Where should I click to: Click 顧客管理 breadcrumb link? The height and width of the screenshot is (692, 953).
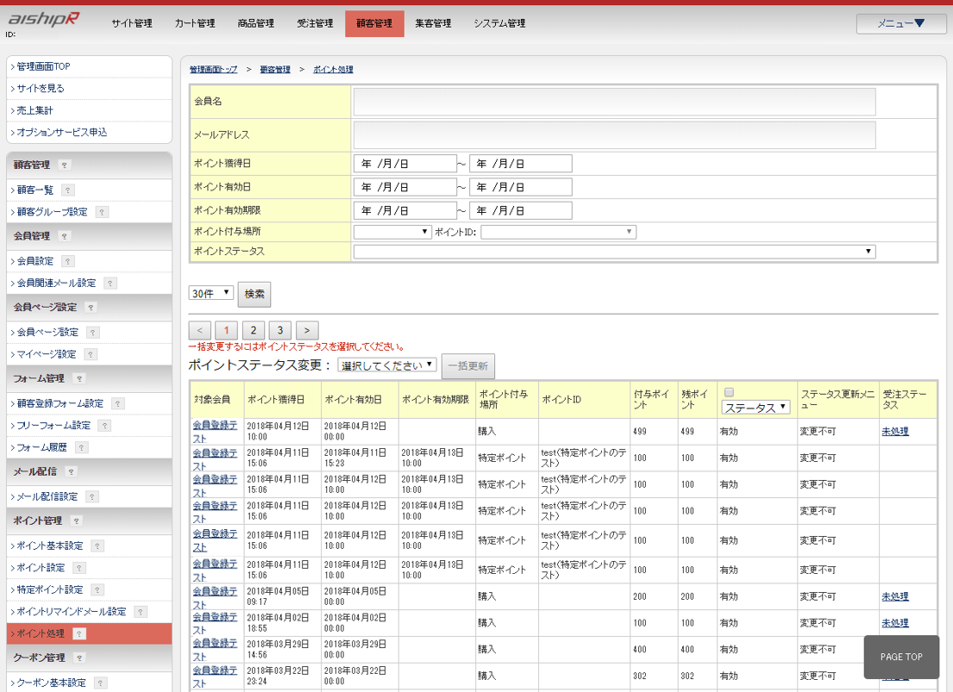pyautogui.click(x=275, y=70)
